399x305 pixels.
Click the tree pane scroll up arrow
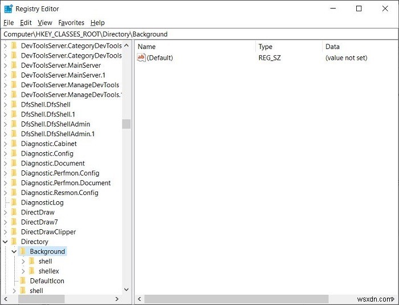coord(127,46)
